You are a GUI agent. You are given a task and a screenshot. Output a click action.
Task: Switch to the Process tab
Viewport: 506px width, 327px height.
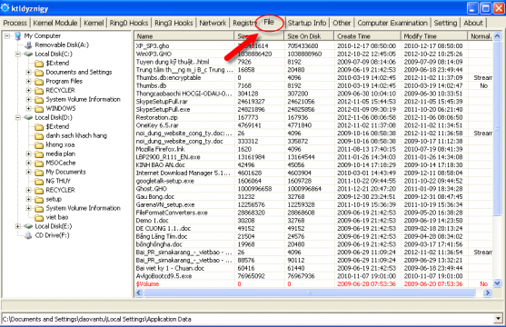tap(15, 23)
